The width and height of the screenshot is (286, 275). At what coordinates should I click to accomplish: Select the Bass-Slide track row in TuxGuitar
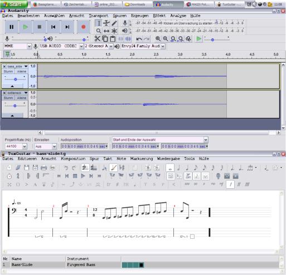[140, 264]
